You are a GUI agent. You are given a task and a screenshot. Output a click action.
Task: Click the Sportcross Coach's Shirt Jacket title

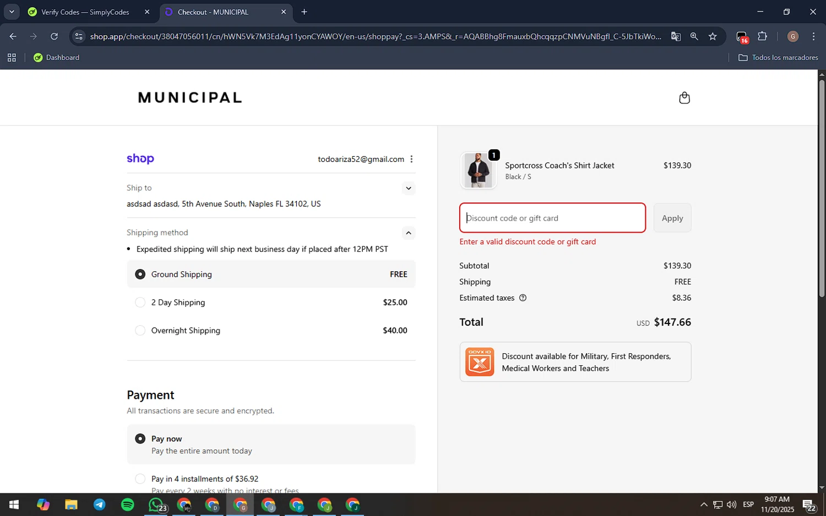pyautogui.click(x=559, y=165)
